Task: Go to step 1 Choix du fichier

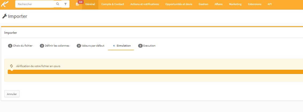Action: [20, 46]
